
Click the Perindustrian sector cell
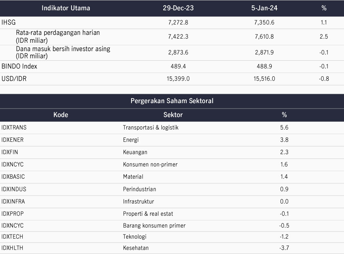click(x=139, y=189)
